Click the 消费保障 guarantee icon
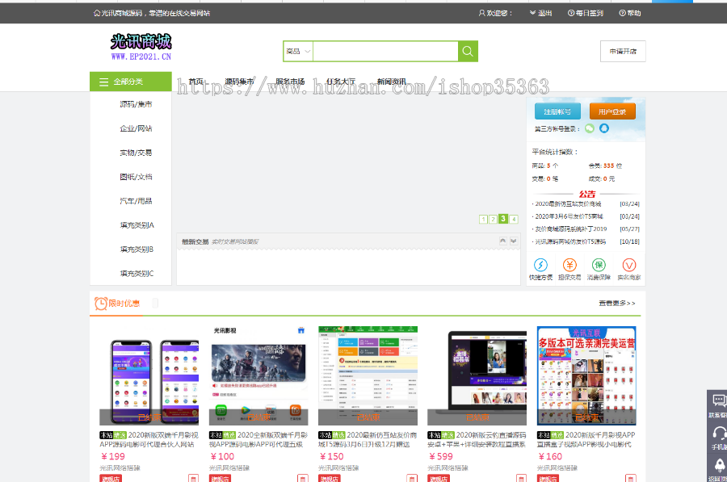The image size is (727, 482). (x=599, y=265)
